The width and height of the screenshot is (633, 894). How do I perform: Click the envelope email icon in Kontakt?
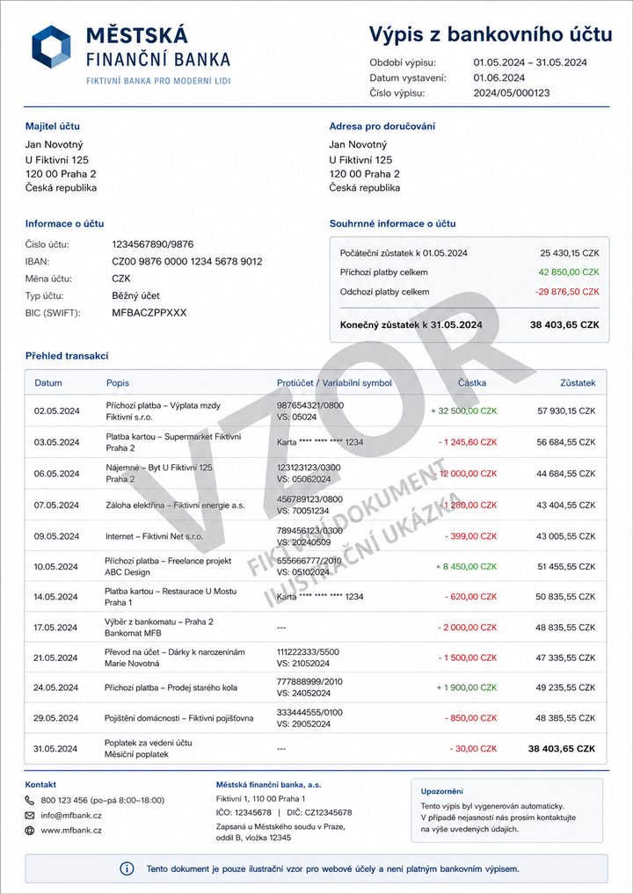tap(30, 815)
